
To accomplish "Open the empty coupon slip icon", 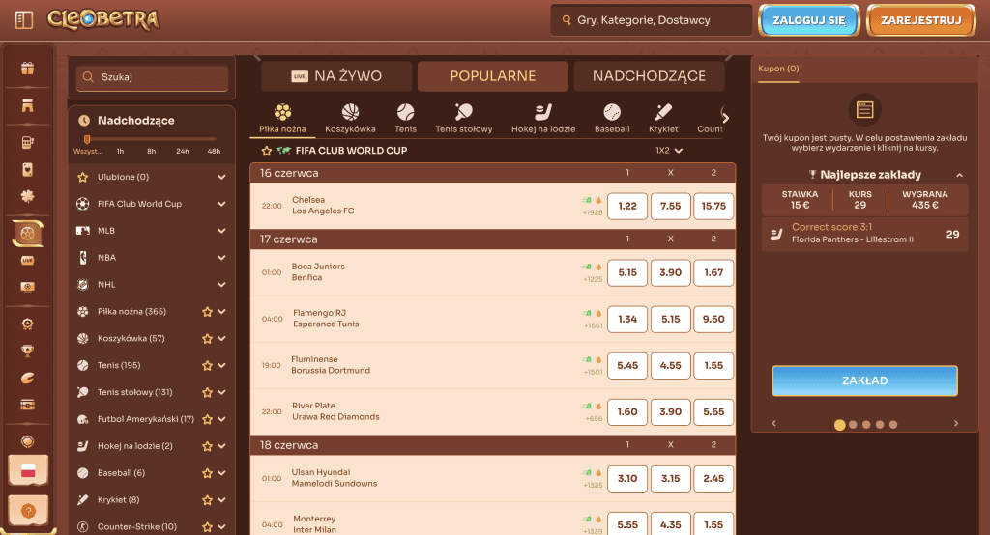I will pyautogui.click(x=864, y=110).
